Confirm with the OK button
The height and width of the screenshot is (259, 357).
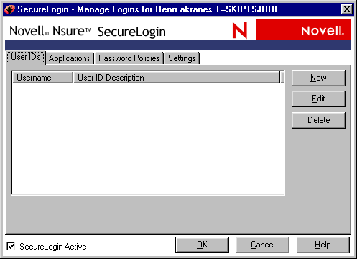pos(202,245)
